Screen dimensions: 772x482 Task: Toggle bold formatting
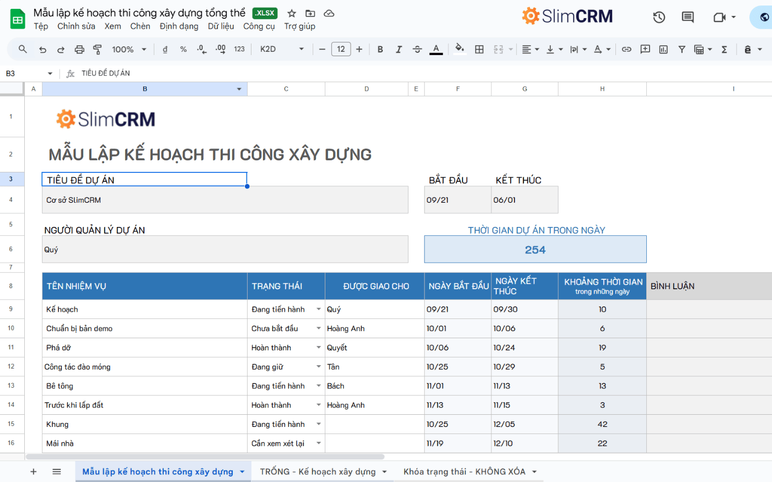pos(380,50)
